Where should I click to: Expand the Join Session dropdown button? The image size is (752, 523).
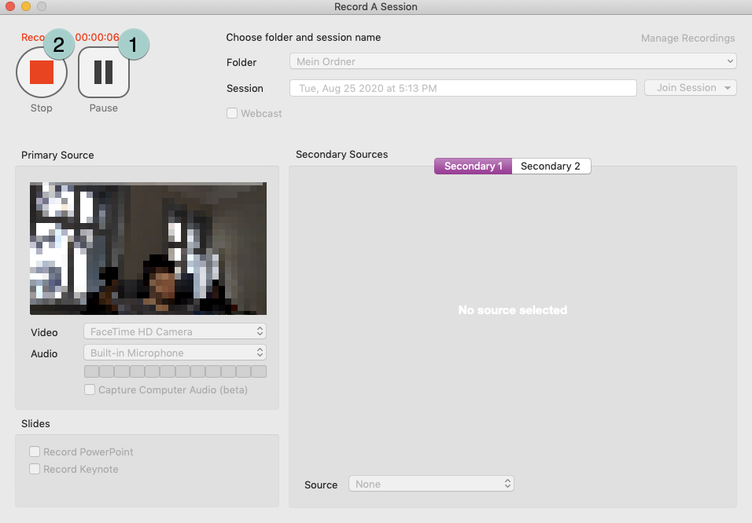click(691, 88)
